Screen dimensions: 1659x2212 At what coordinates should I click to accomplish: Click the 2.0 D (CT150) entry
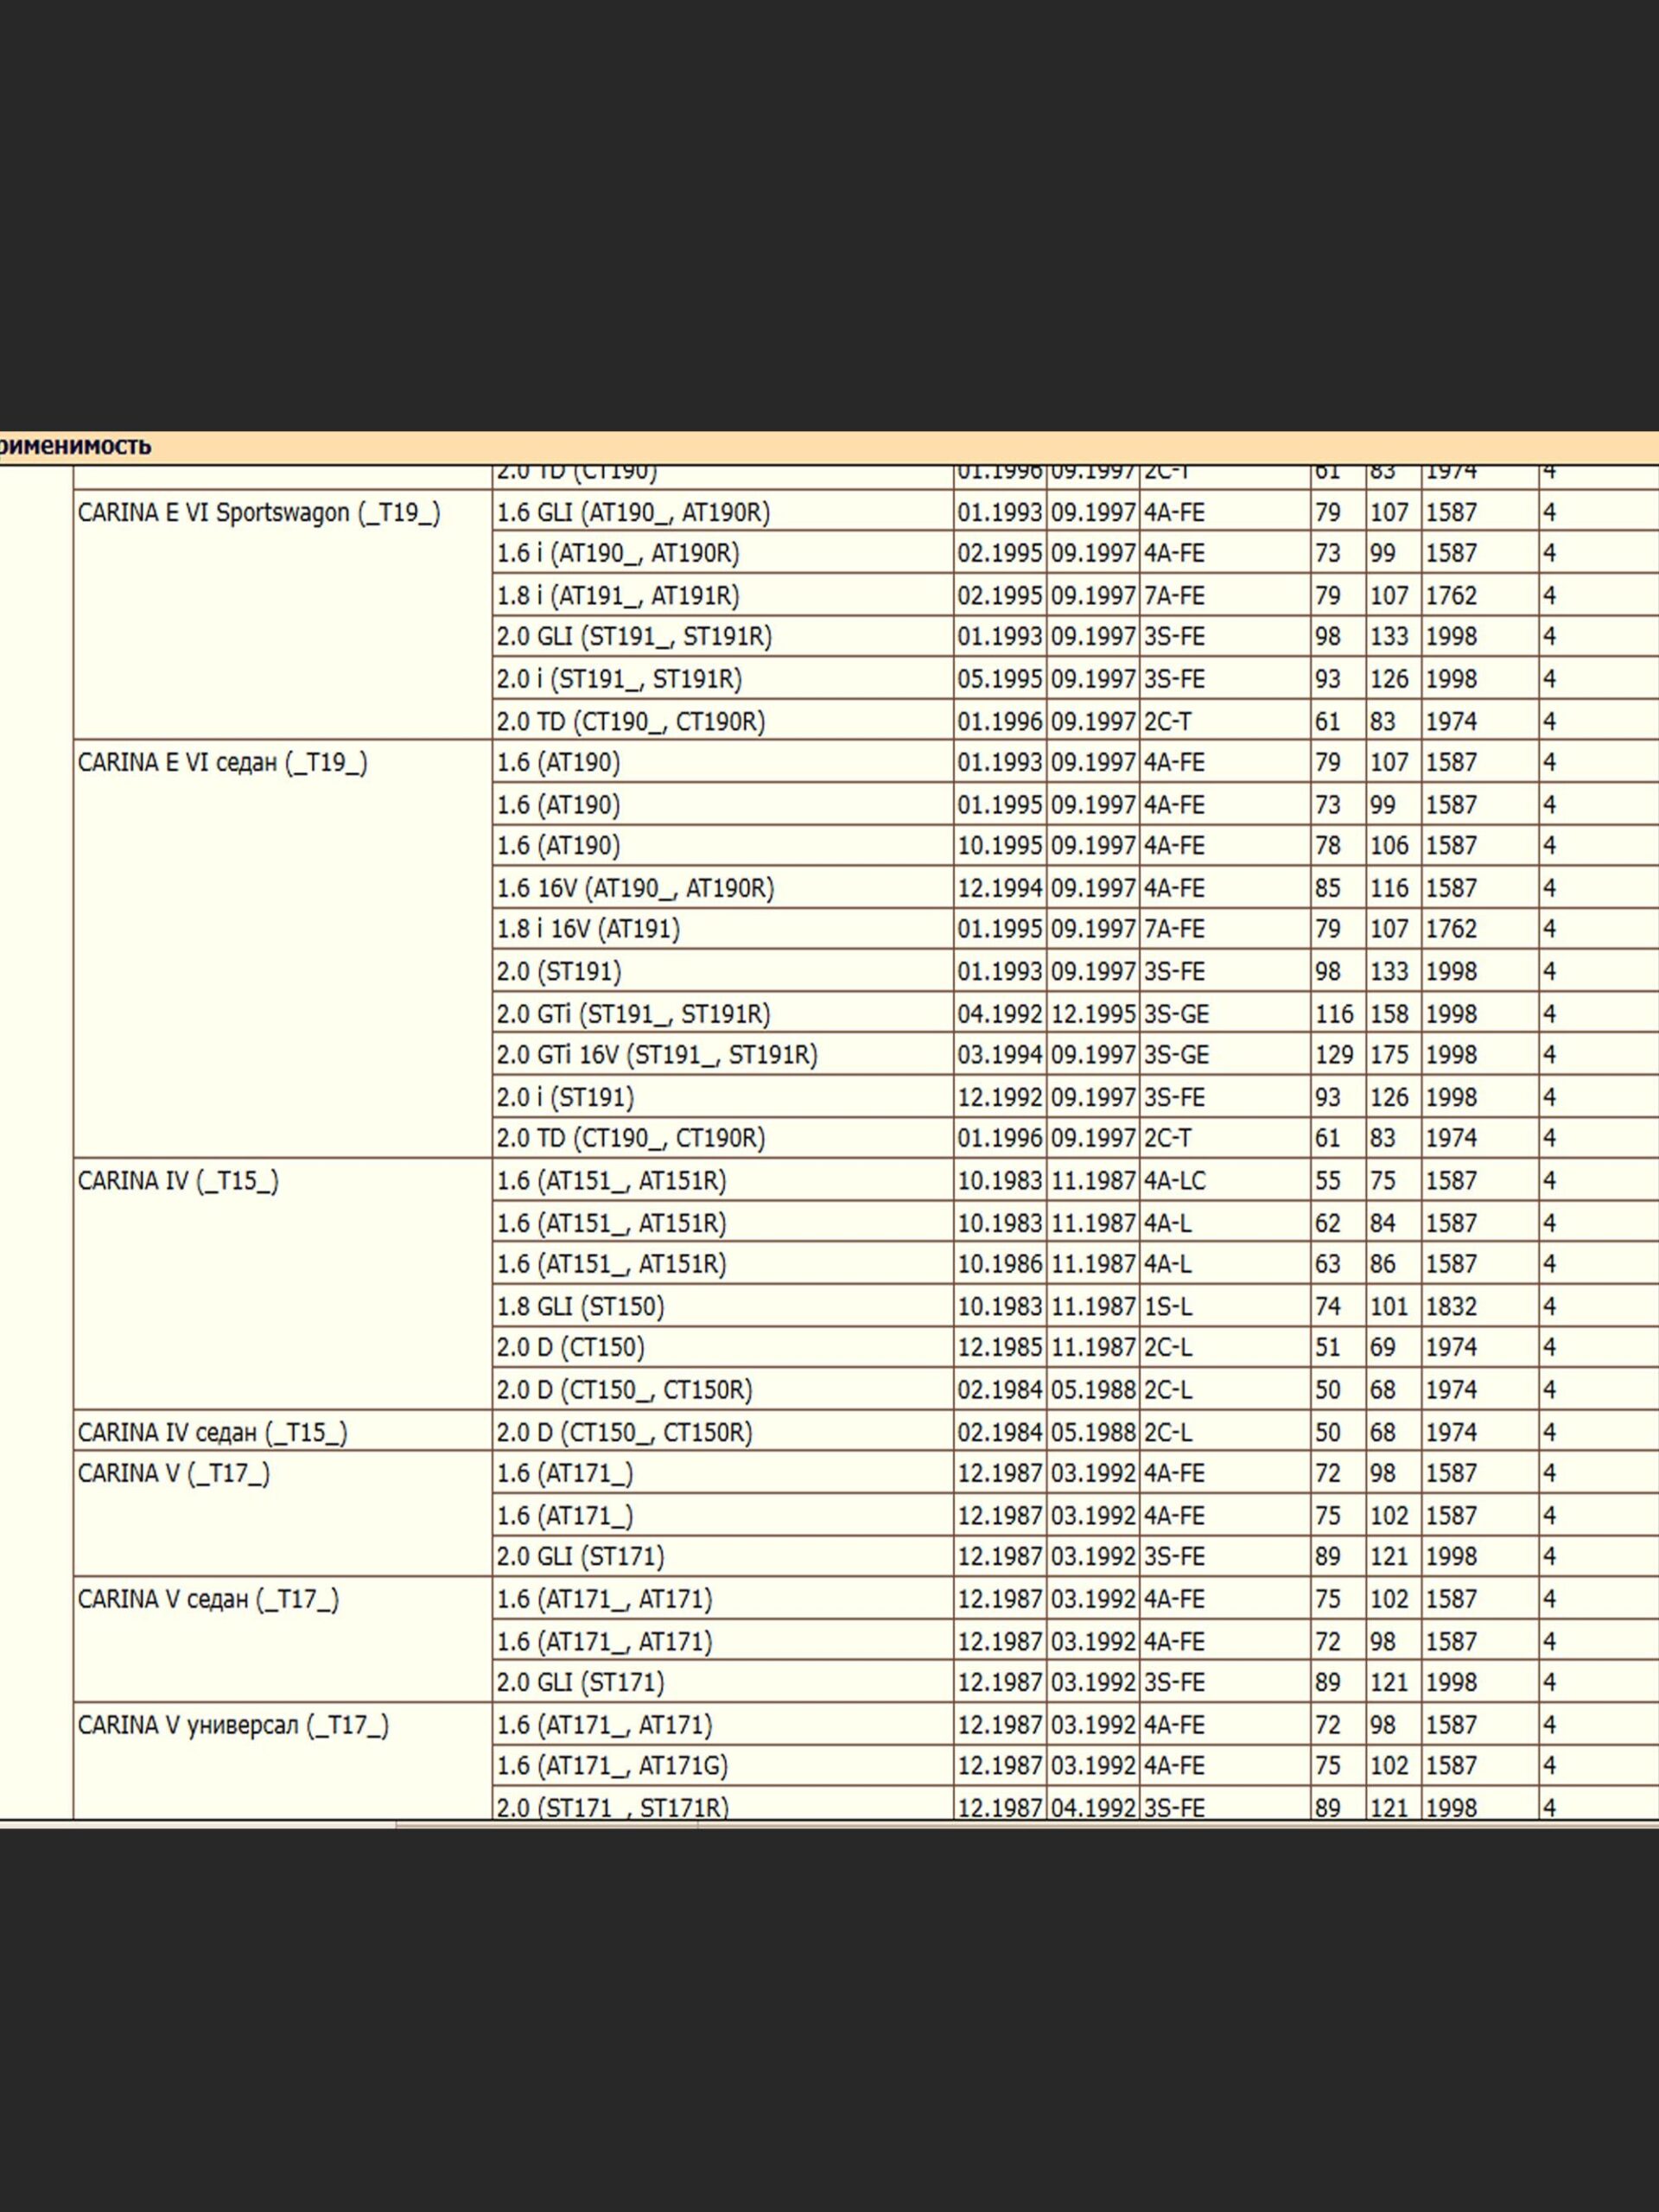(x=570, y=1347)
